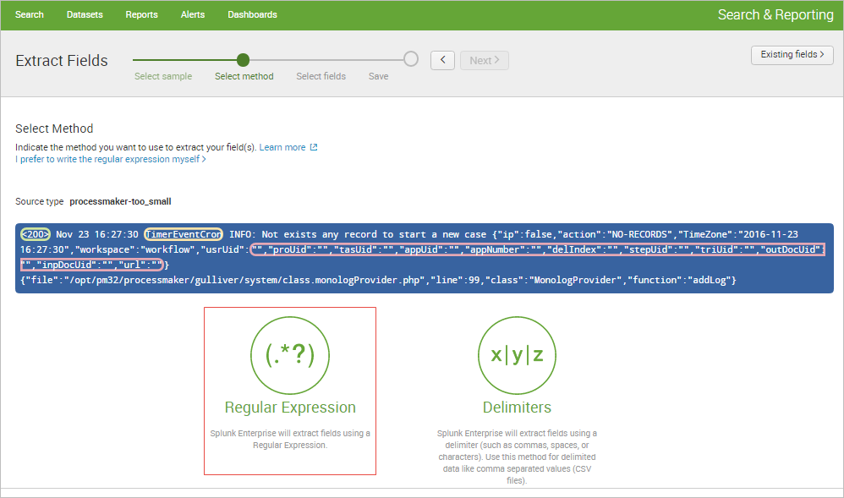Open the Search menu
This screenshot has width=844, height=498.
coord(30,14)
